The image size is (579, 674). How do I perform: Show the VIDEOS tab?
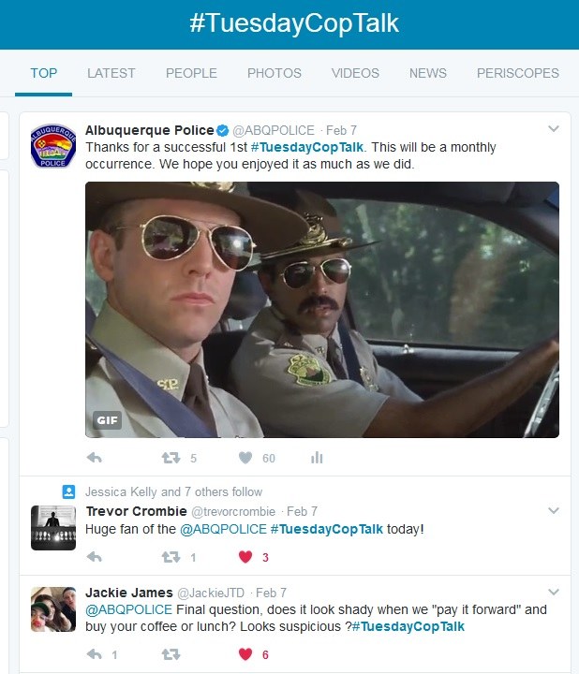[355, 73]
